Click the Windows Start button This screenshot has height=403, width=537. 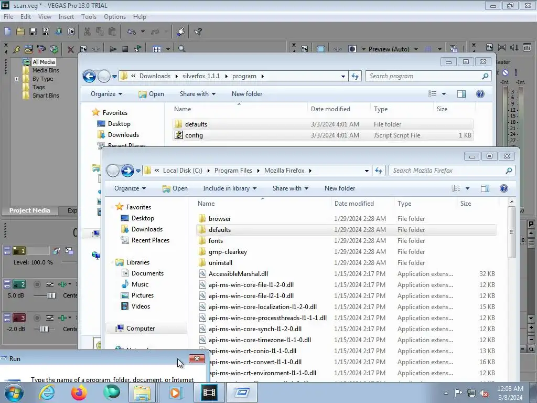pyautogui.click(x=13, y=393)
